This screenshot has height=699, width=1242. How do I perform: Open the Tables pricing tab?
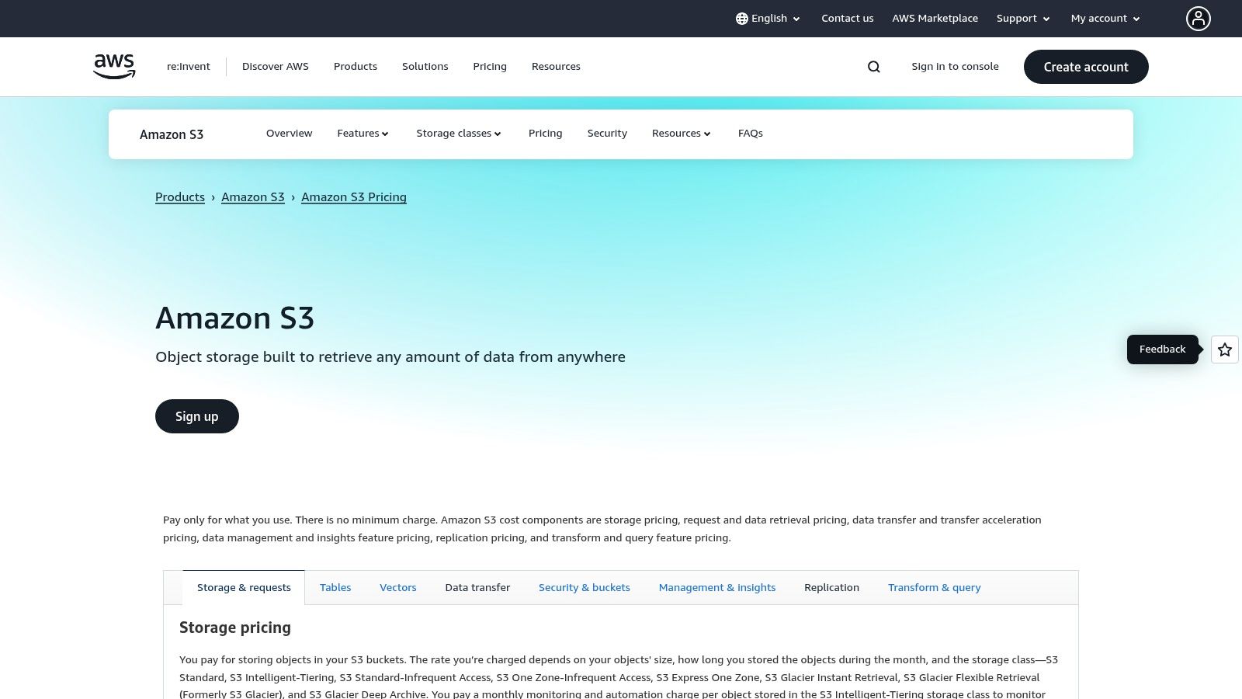click(x=335, y=587)
